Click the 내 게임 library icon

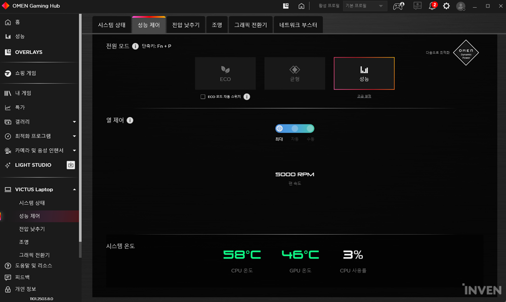click(8, 93)
